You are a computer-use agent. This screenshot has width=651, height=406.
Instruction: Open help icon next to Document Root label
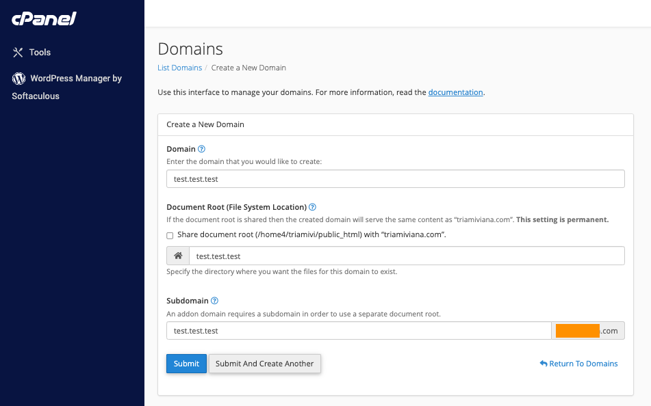tap(312, 207)
